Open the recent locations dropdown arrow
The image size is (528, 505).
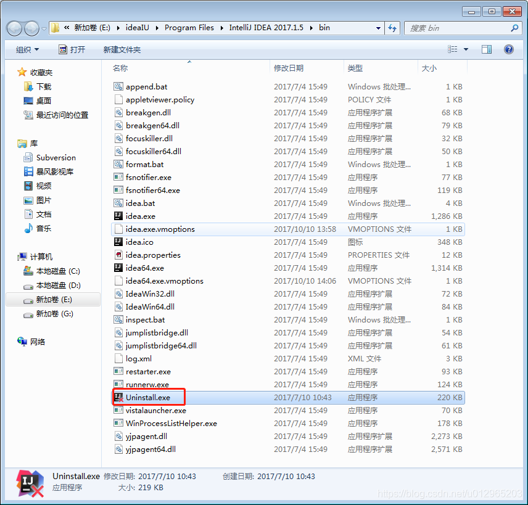44,28
